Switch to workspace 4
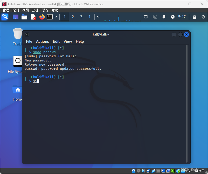208x174 pixels. (x=89, y=17)
